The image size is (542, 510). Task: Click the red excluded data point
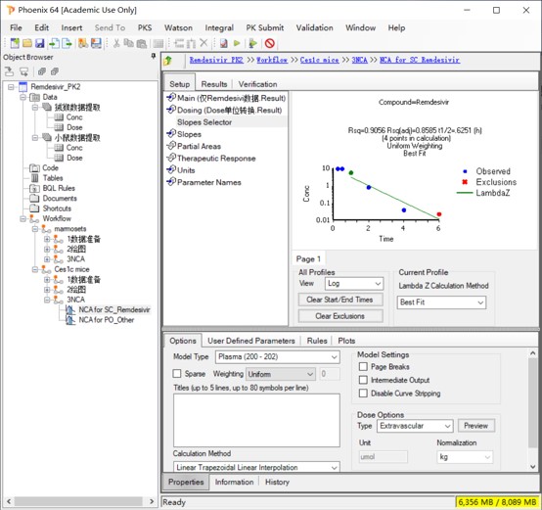[439, 214]
